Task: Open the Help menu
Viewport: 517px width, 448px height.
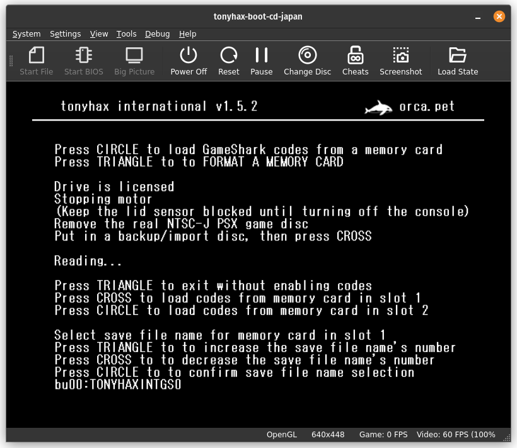Action: tap(188, 34)
